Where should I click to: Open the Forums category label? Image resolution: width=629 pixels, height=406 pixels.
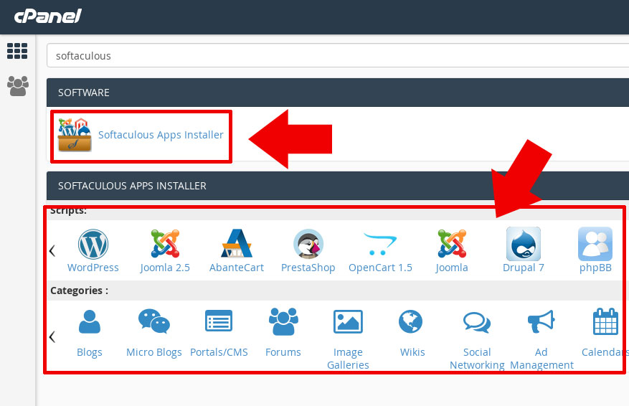pos(283,352)
